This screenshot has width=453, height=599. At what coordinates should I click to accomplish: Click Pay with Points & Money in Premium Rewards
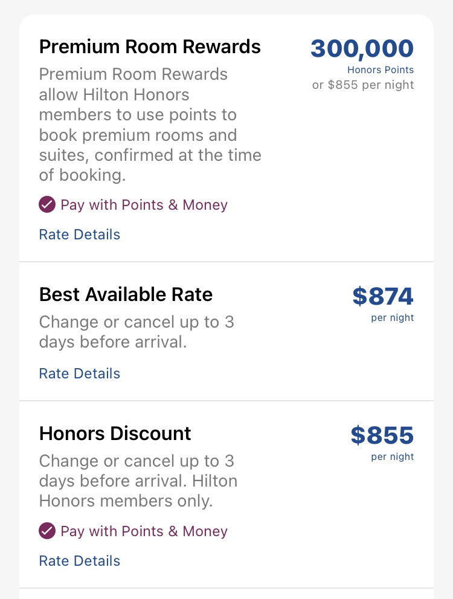(144, 205)
